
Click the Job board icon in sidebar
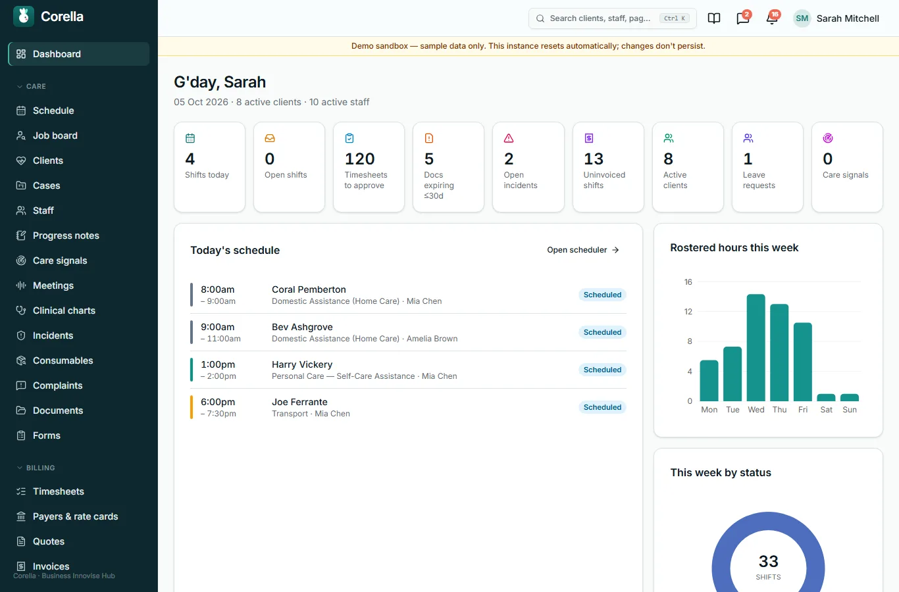tap(21, 136)
